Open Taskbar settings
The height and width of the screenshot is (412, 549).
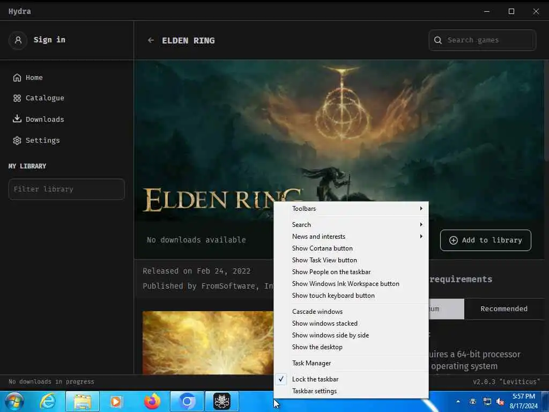(351, 391)
